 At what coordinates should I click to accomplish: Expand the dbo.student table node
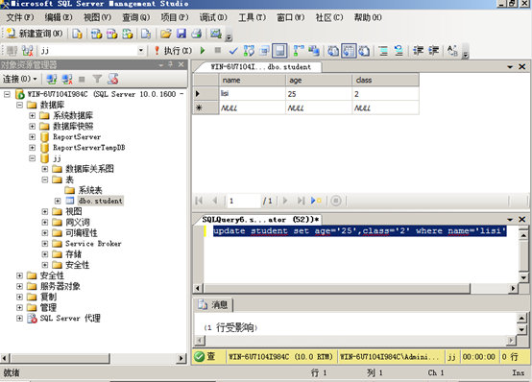[58, 201]
